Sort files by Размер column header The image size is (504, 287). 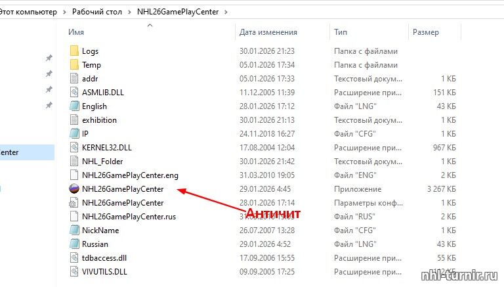tap(425, 32)
